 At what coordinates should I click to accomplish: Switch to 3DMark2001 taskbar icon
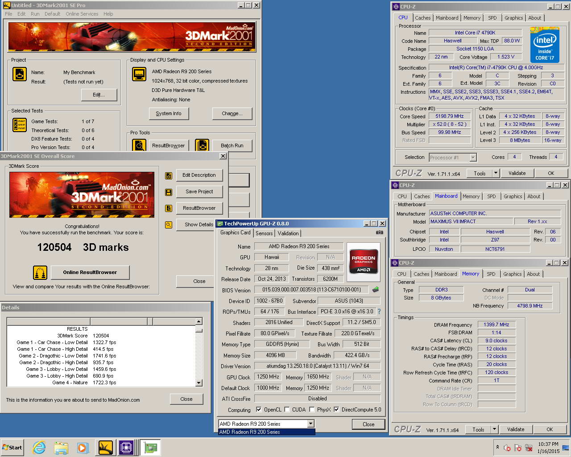(105, 448)
